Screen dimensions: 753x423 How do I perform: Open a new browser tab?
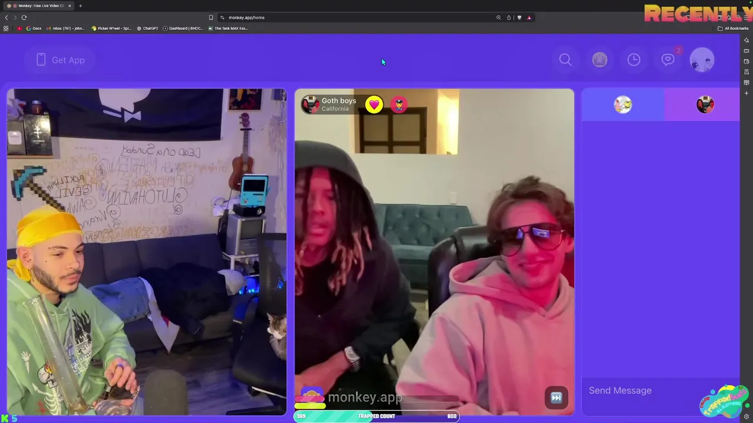click(x=81, y=6)
